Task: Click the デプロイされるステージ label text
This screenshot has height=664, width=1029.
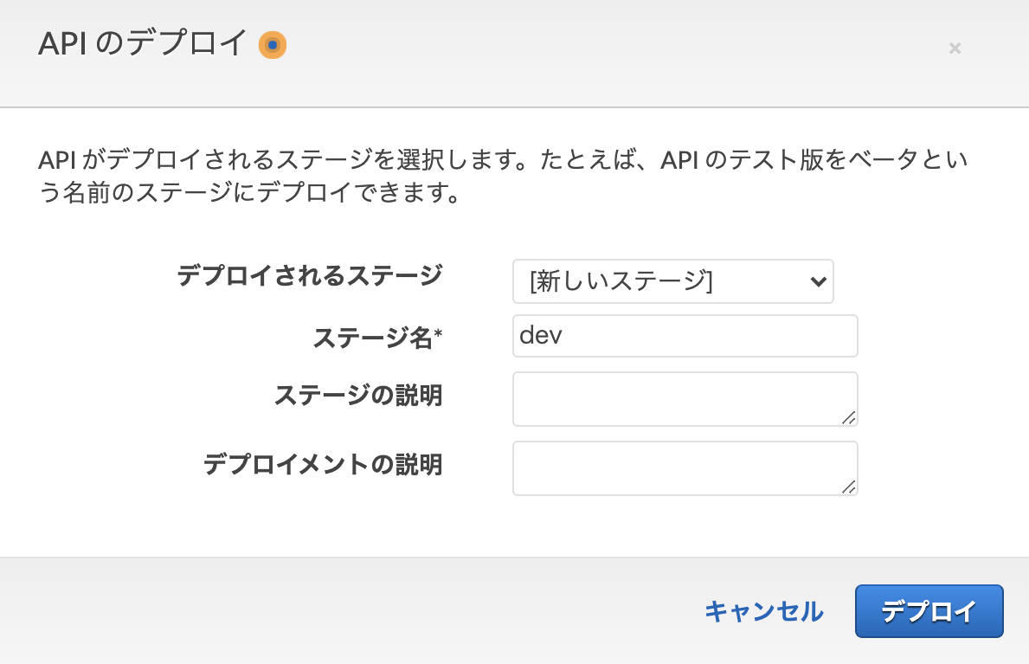Action: (x=307, y=274)
